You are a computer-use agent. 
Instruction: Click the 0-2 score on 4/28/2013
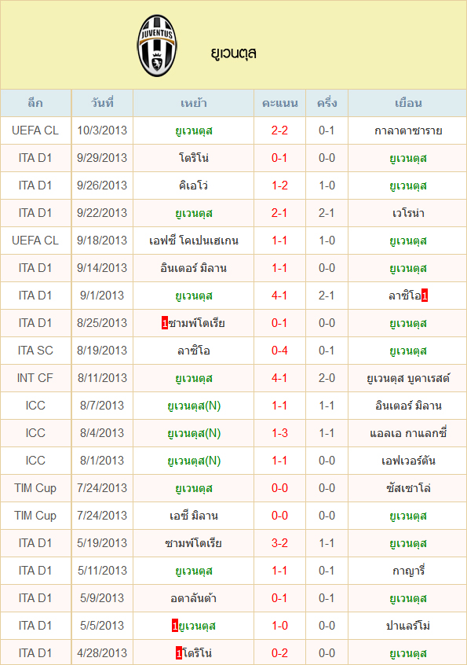point(279,653)
